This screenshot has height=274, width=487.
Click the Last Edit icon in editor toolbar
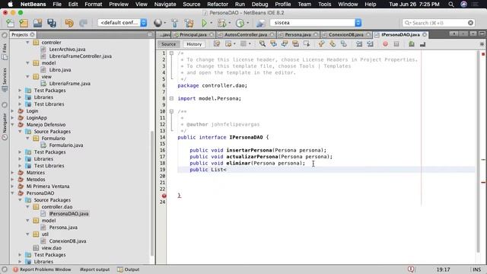coord(217,44)
